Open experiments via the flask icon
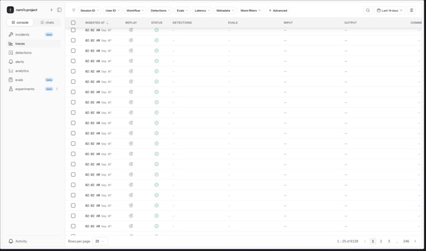426x251 pixels. (11, 89)
